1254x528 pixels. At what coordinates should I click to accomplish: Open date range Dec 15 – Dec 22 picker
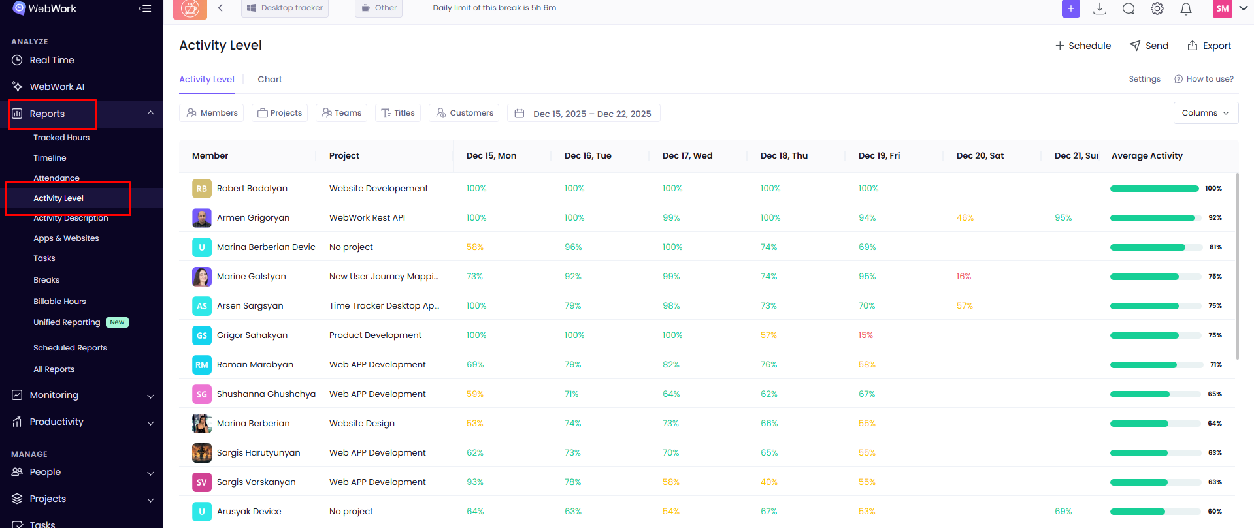pos(584,114)
